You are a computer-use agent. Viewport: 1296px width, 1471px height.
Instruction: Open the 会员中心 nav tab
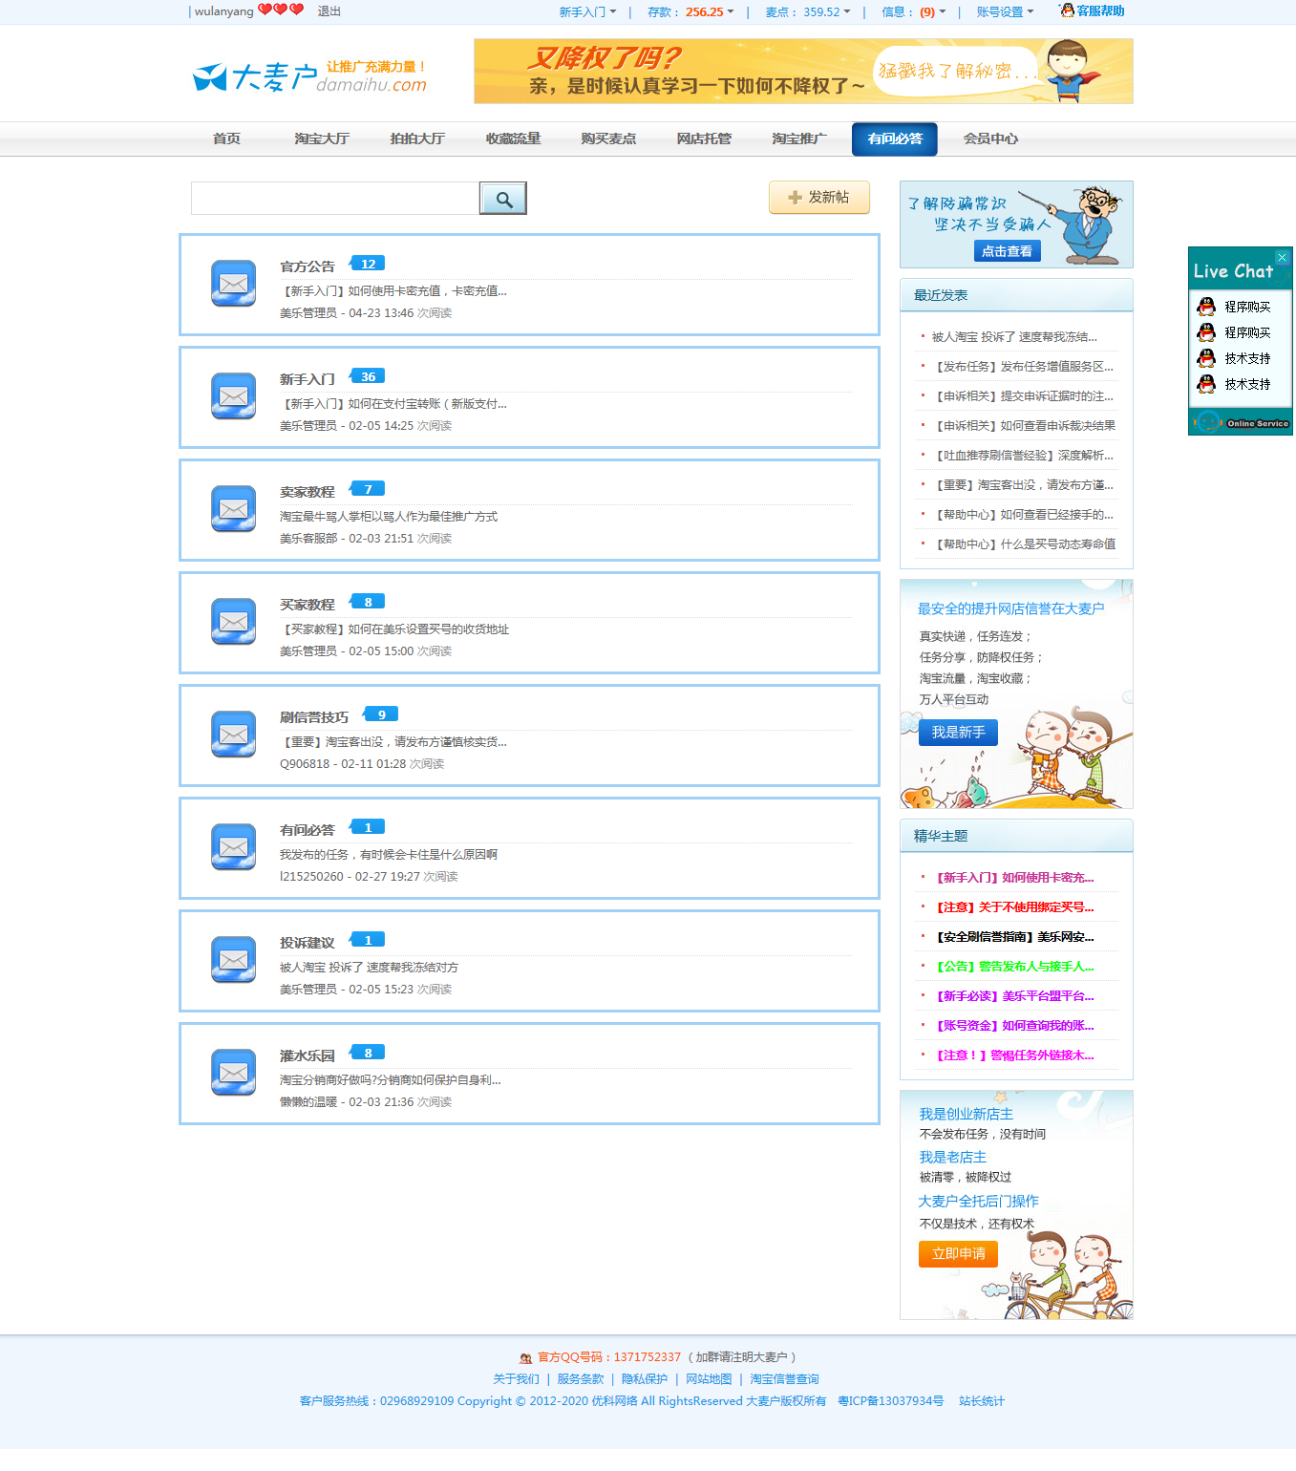990,139
